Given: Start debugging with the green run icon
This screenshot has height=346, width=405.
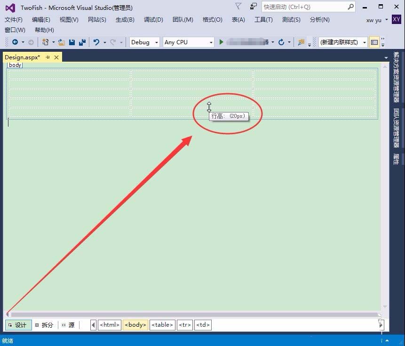Looking at the screenshot, I should click(221, 42).
